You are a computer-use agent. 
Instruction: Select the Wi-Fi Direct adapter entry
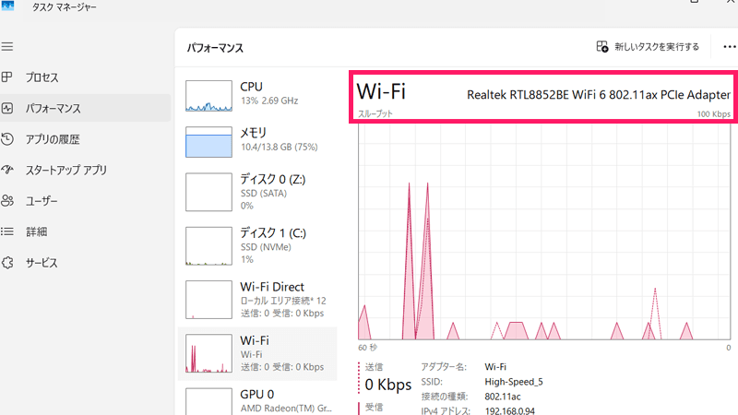[x=256, y=300]
